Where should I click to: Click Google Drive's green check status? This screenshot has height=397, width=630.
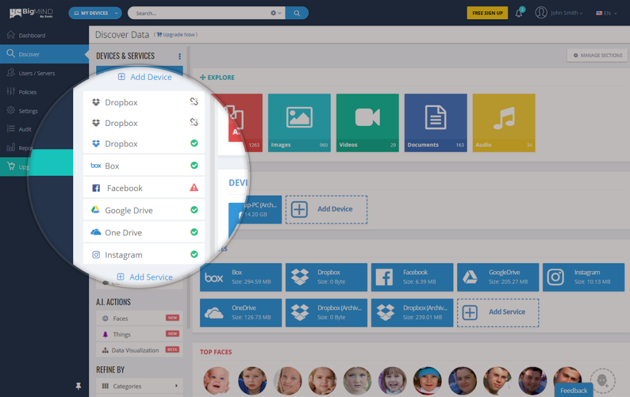point(194,210)
